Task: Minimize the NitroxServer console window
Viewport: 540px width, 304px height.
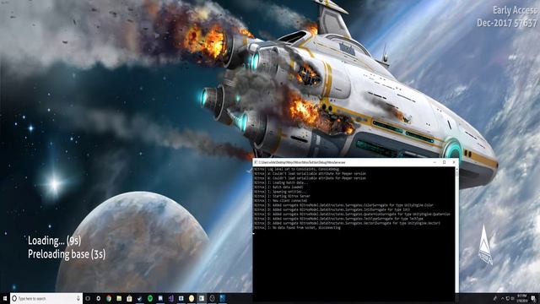Action: point(435,162)
